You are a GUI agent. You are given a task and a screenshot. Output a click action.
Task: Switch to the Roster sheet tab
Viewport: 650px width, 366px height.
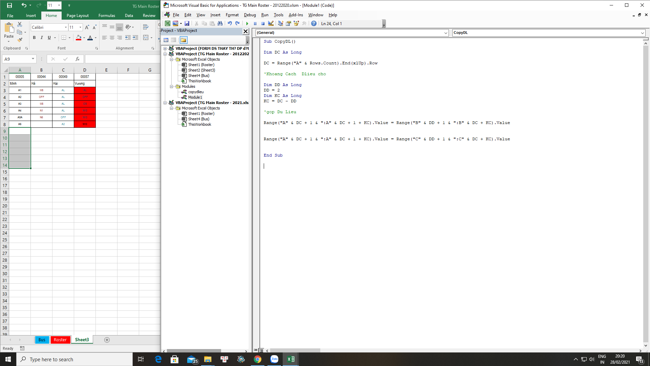60,340
